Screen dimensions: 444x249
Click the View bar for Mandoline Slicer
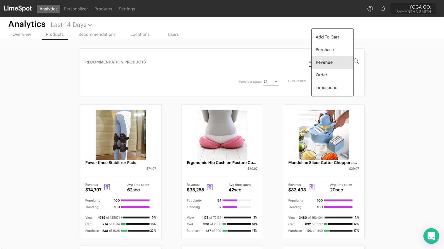(x=338, y=217)
